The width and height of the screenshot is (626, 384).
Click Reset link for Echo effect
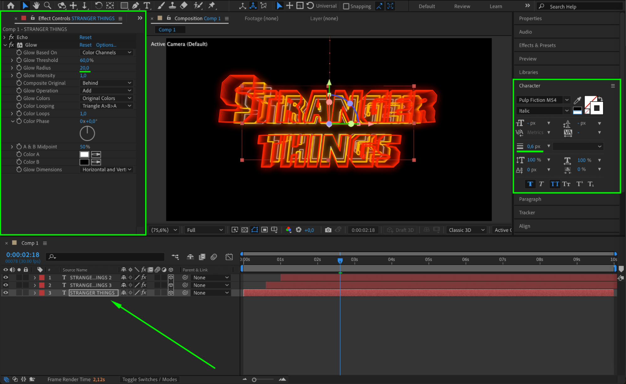tap(85, 37)
